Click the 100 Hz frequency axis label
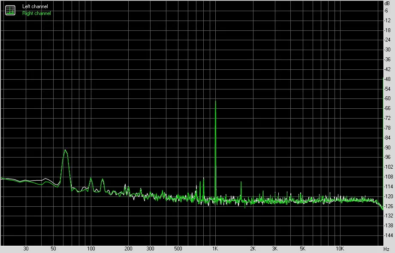The height and width of the screenshot is (253, 395). (x=91, y=249)
